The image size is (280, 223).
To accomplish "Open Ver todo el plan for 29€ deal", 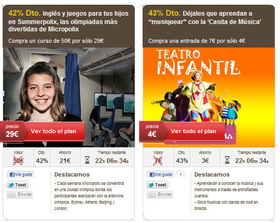I will coord(54,132).
